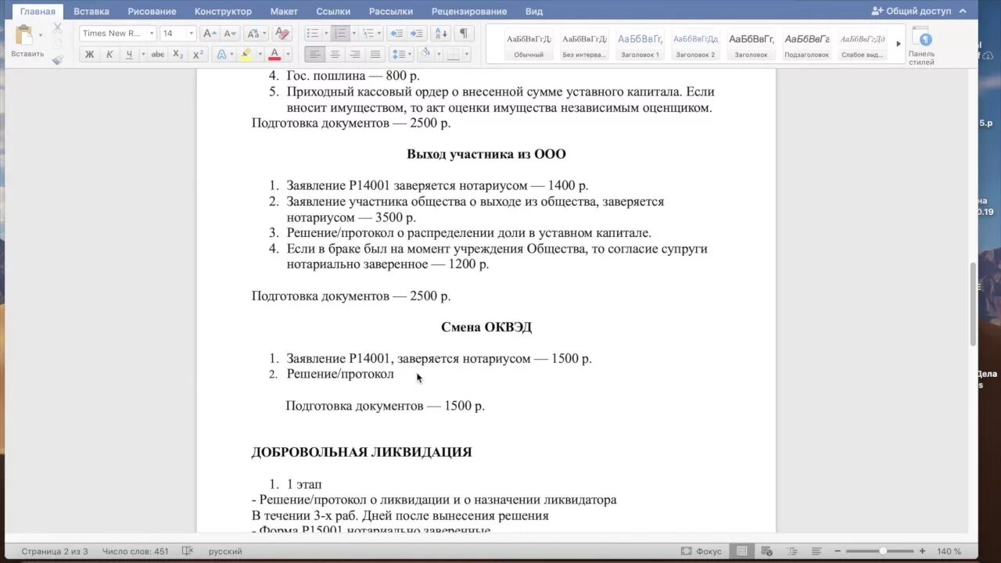This screenshot has width=1001, height=563.
Task: Open the Times New Roman font dropdown
Action: click(152, 34)
